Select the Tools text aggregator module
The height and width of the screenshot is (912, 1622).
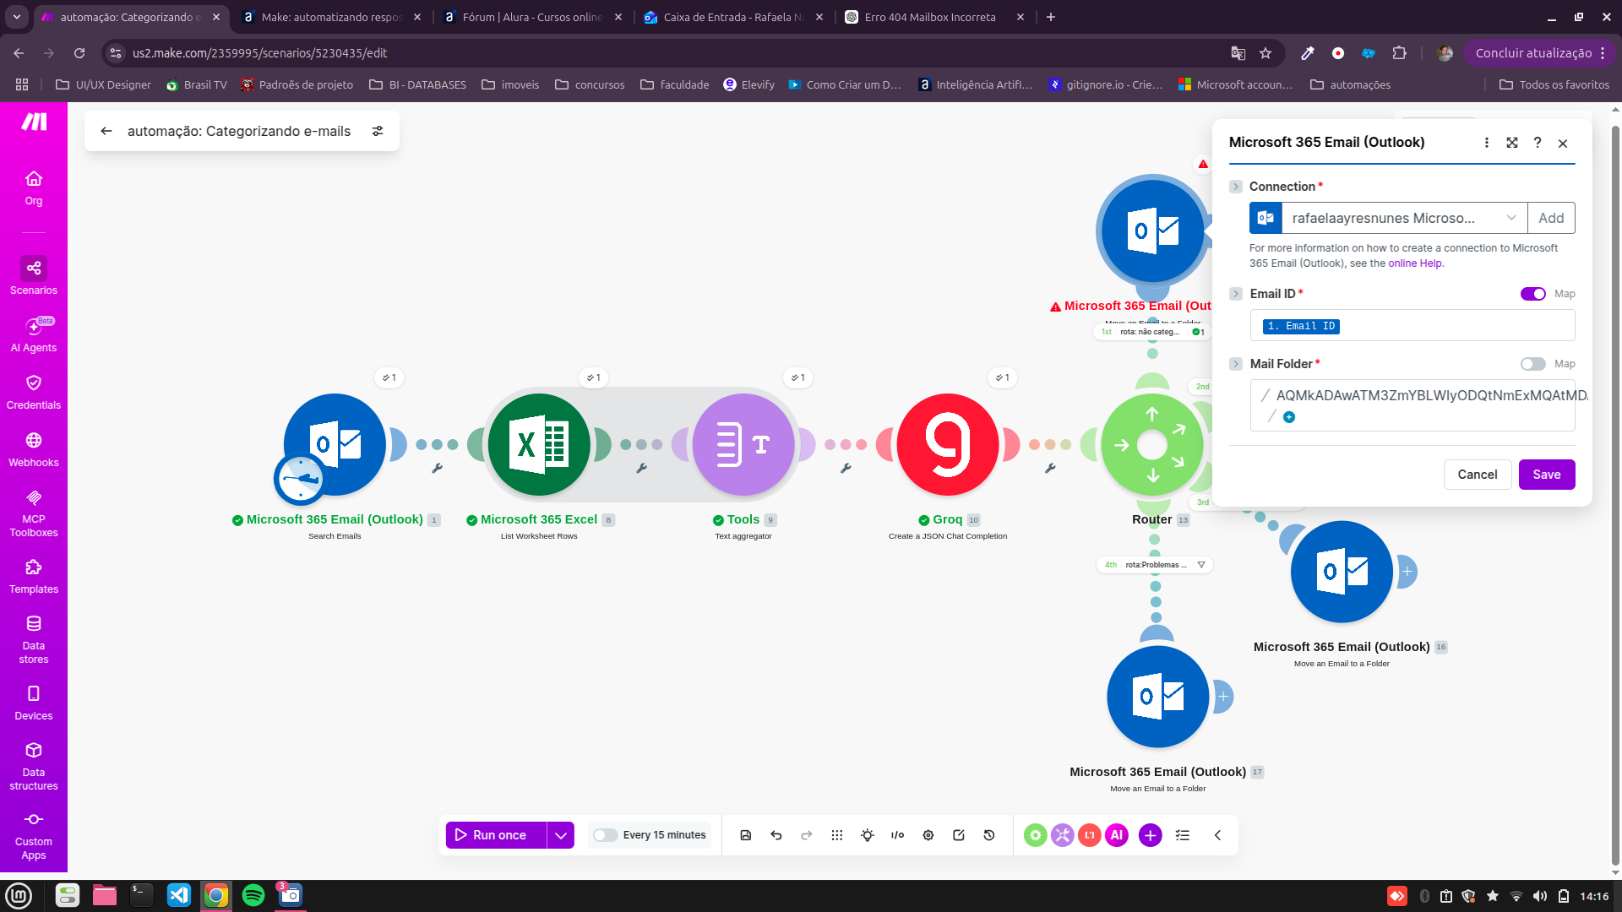coord(743,445)
